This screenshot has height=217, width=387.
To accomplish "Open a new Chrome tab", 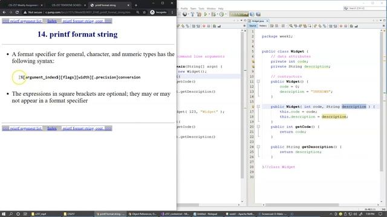I will click(136, 5).
